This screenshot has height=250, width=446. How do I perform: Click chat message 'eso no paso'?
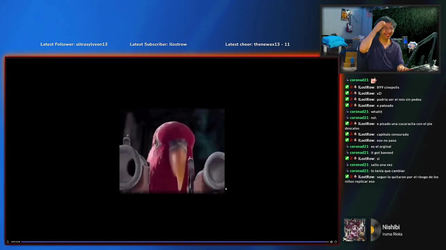386,141
